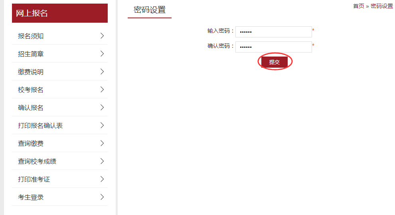This screenshot has height=215, width=395.
Task: Click the 首页 breadcrumb link
Action: (x=358, y=6)
